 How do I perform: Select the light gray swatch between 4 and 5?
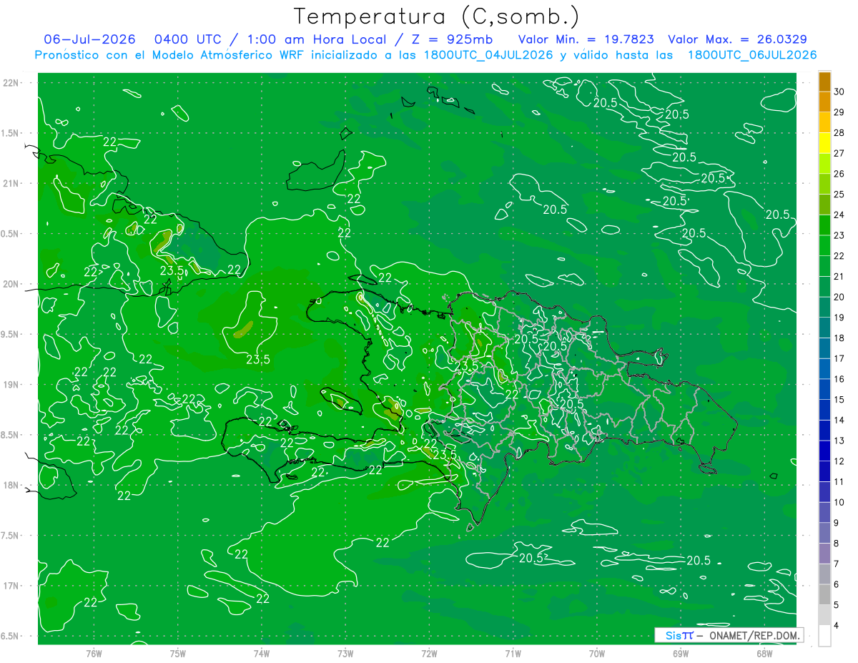click(824, 615)
